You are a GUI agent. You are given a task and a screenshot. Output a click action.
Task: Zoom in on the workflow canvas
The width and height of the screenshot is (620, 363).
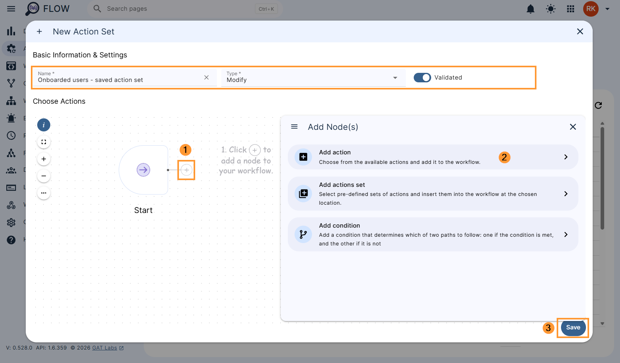(x=44, y=159)
